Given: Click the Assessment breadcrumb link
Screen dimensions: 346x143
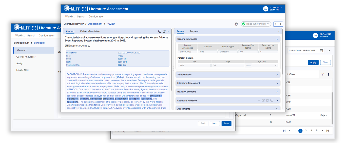Looking at the screenshot, I should point(95,24).
